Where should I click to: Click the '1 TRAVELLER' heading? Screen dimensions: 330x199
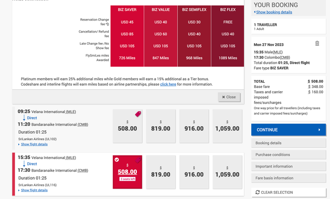point(265,25)
